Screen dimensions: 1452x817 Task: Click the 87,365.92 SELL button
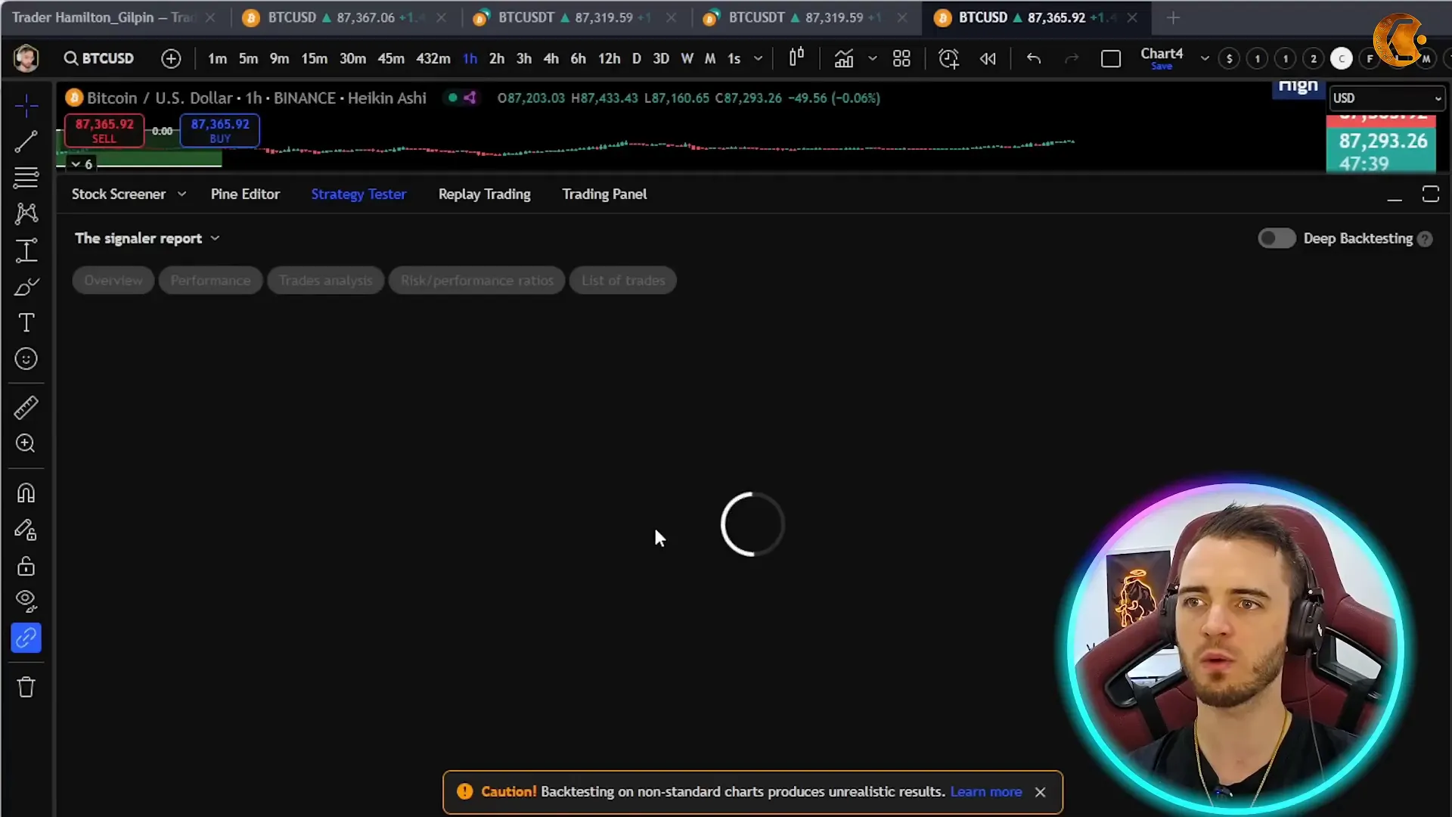tap(104, 130)
